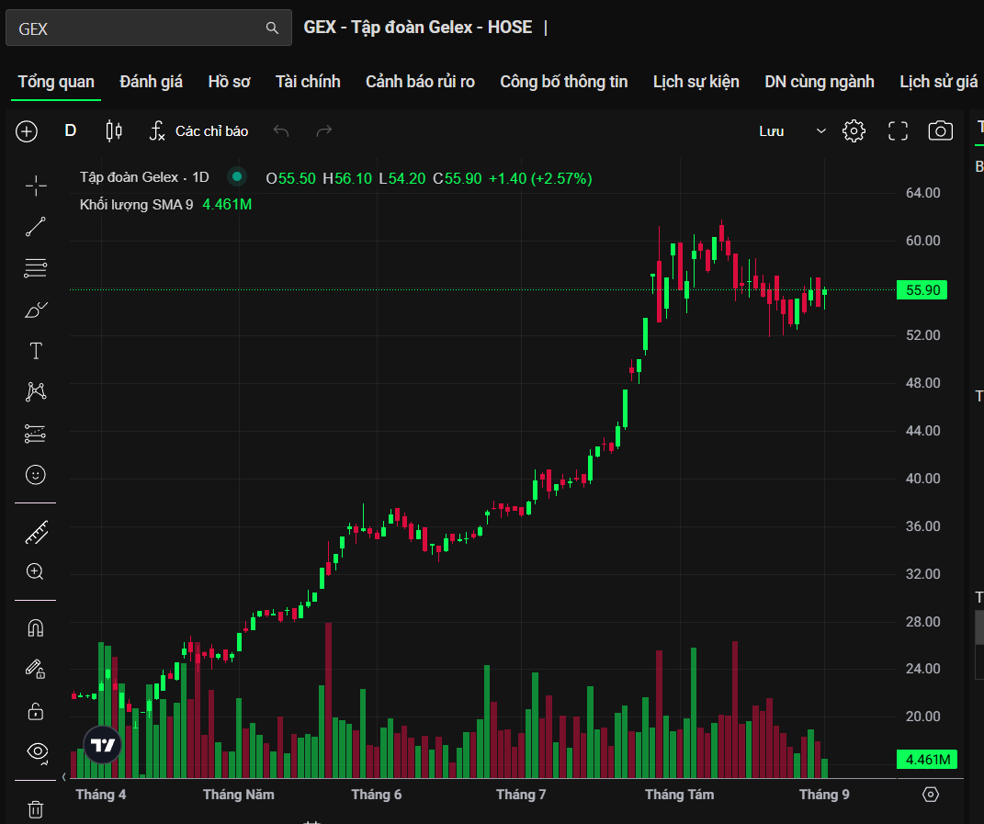Select the Fibonacci retracement tool

[x=36, y=268]
